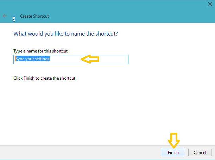
Task: Close the Create Shortcut dialog
Action: (210, 4)
